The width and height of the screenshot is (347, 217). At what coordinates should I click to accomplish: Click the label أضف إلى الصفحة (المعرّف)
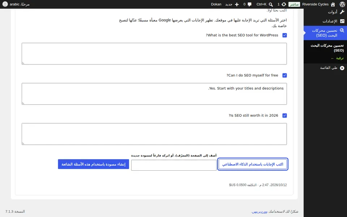coord(174,156)
